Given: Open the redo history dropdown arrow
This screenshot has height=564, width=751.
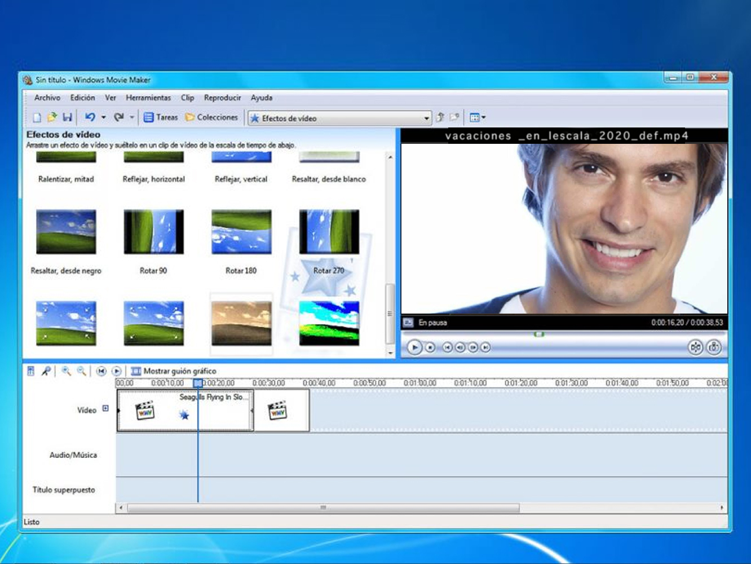Looking at the screenshot, I should (132, 117).
